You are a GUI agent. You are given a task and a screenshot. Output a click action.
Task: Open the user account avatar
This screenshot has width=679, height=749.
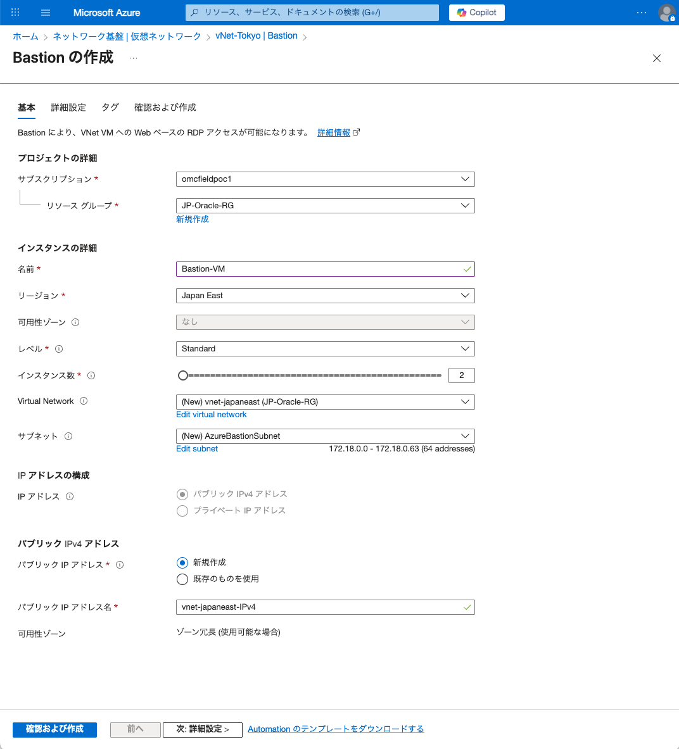click(x=666, y=13)
